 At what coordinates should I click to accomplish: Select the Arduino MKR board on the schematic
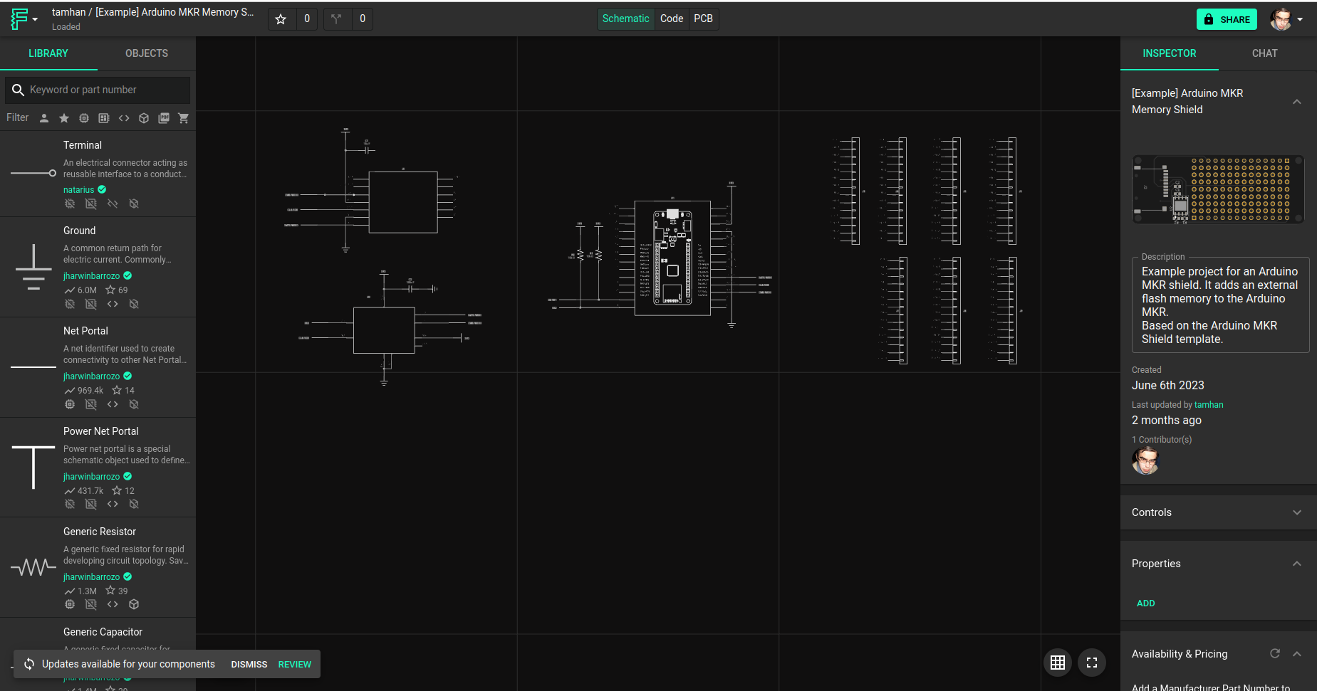pyautogui.click(x=672, y=258)
